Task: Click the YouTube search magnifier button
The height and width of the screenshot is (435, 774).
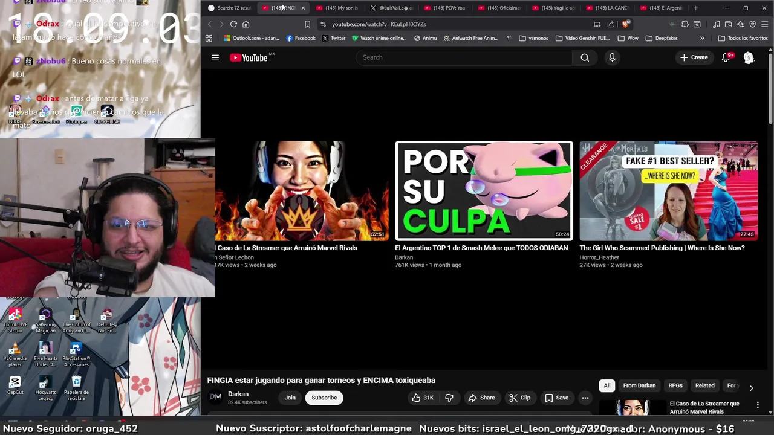Action: click(585, 57)
